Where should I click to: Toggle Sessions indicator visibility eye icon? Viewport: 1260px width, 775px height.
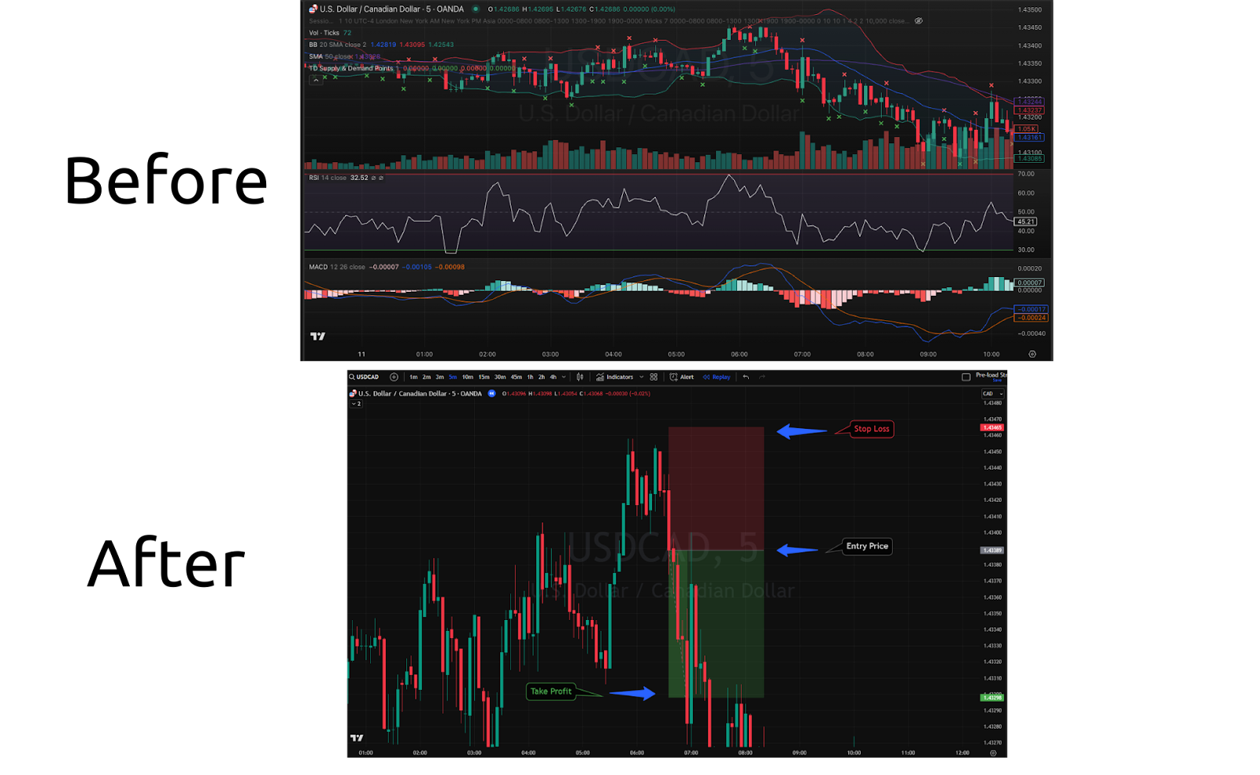click(x=918, y=21)
